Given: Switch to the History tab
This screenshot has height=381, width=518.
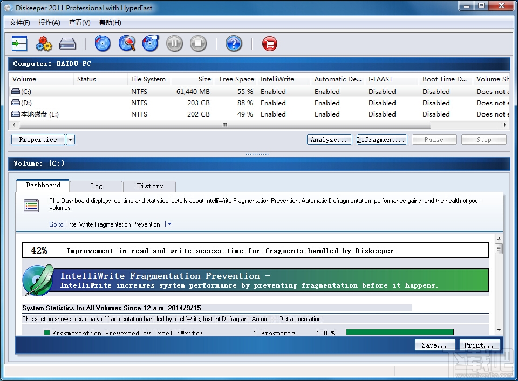Looking at the screenshot, I should click(x=149, y=186).
